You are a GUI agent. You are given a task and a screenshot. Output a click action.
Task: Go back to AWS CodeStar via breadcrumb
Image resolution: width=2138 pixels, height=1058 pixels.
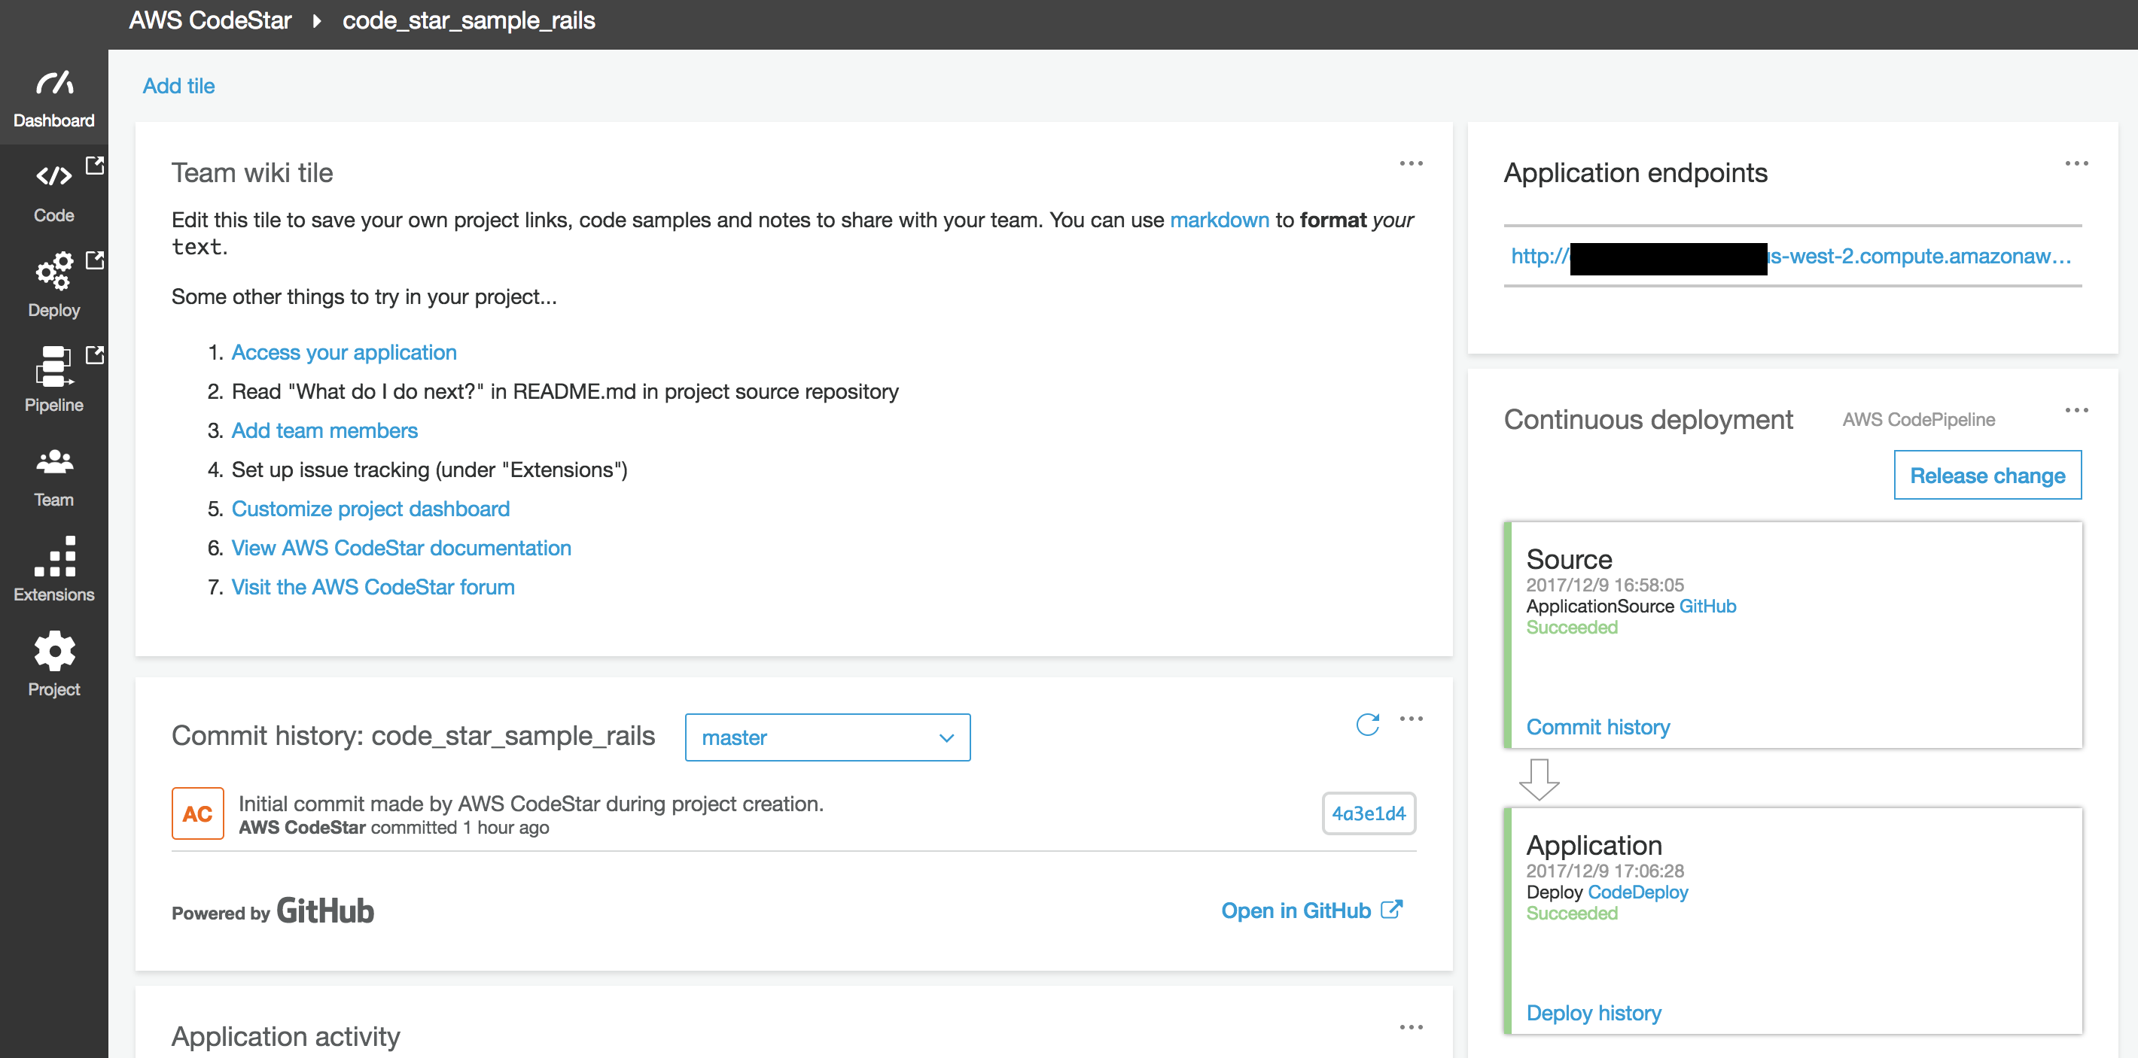pos(210,20)
